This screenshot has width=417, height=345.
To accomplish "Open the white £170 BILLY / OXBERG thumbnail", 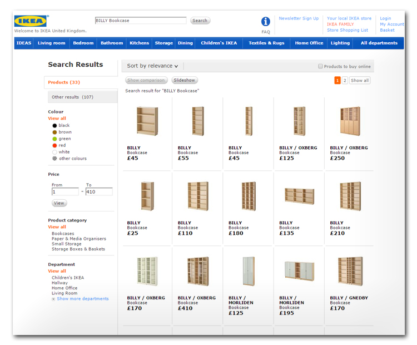I will pos(147,271).
